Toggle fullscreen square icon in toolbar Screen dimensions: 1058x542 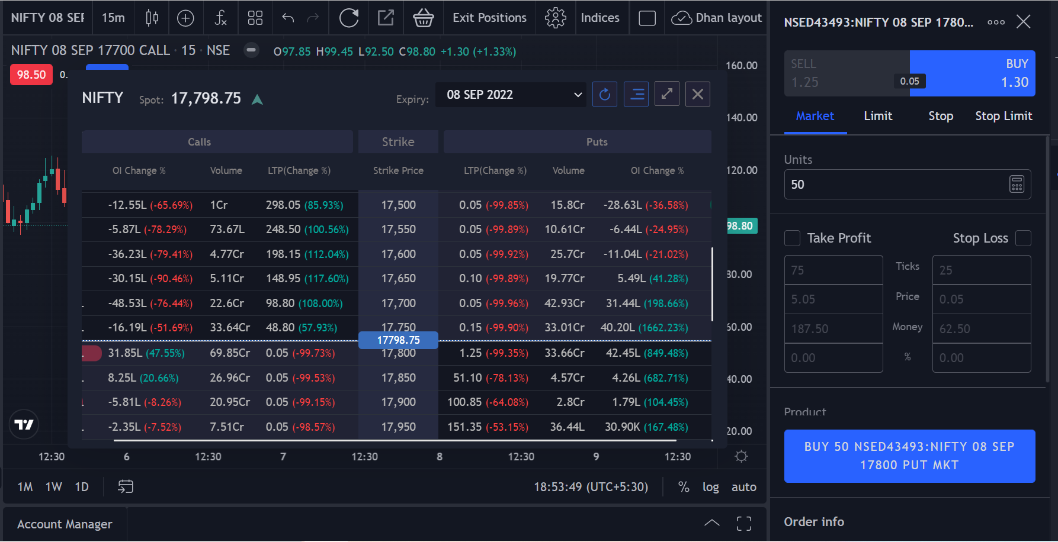click(x=647, y=18)
